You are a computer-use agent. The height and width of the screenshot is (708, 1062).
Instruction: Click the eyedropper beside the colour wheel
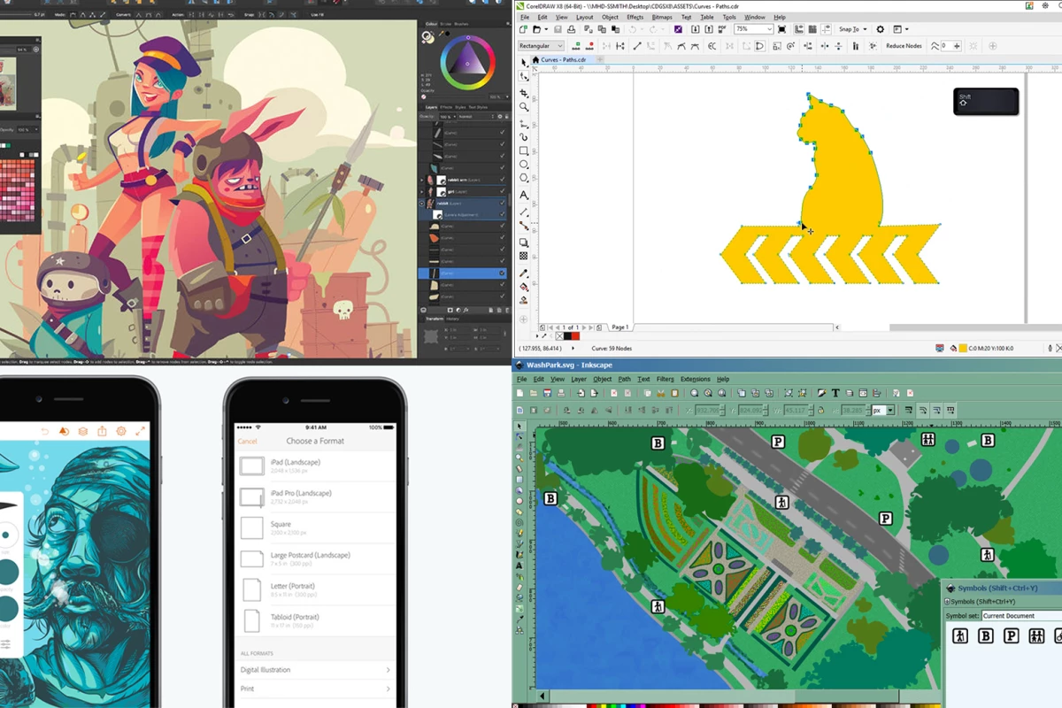tap(441, 34)
